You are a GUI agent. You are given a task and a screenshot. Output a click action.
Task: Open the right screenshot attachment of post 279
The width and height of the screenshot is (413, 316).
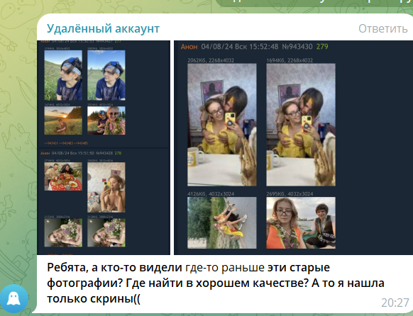293,147
